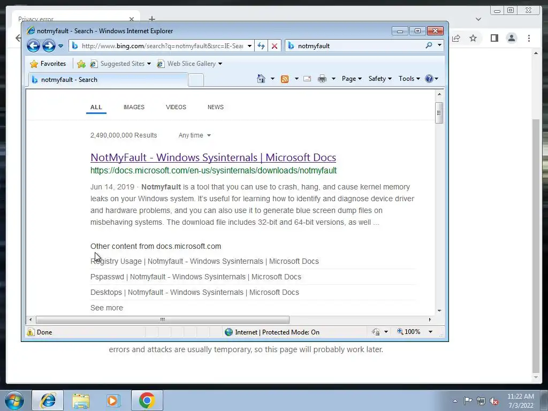Image resolution: width=548 pixels, height=411 pixels.
Task: Open the Desktops sublink
Action: point(195,292)
